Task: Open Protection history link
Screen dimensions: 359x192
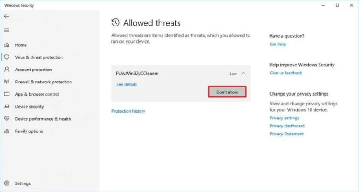Action: coord(128,111)
